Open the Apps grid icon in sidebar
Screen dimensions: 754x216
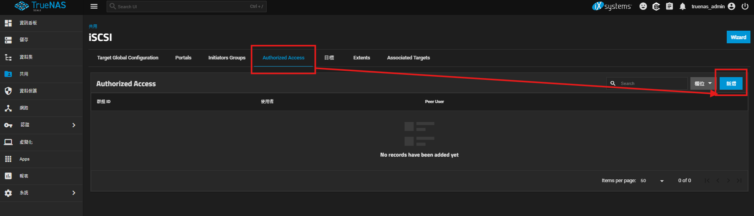(x=8, y=159)
